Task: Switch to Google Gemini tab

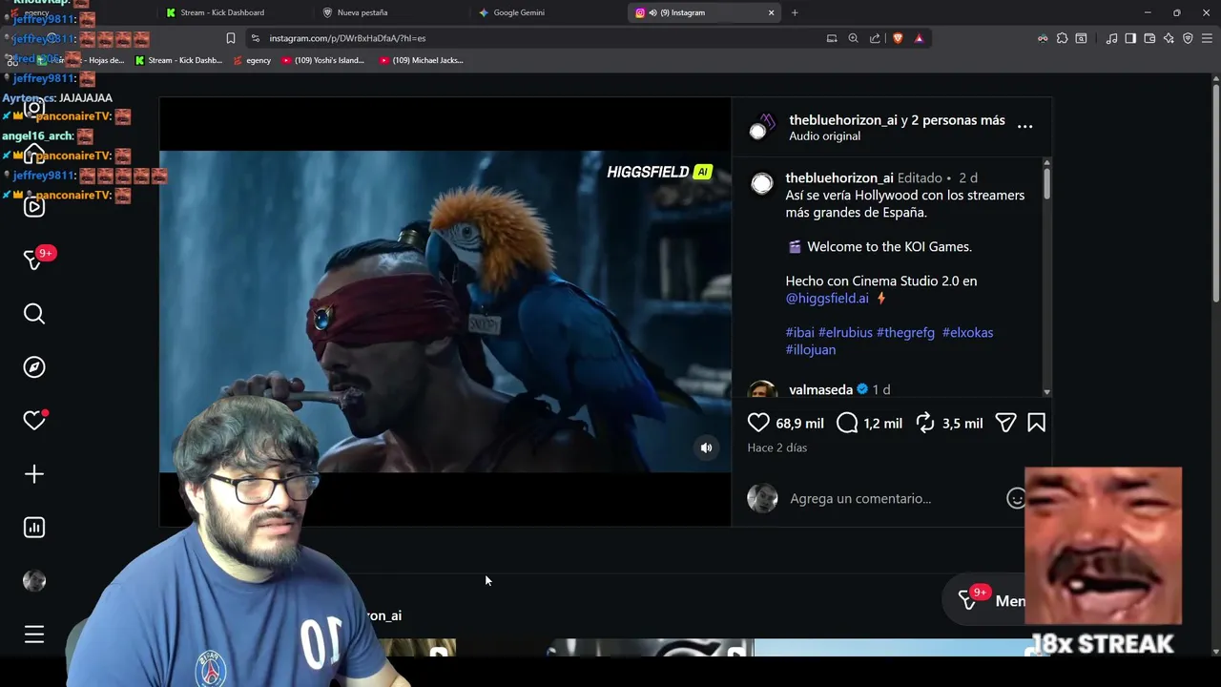Action: pyautogui.click(x=519, y=12)
